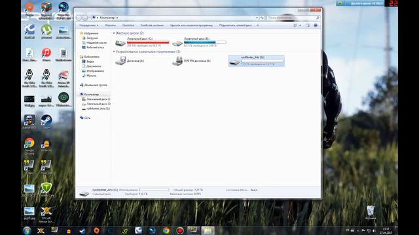Open the Упорядочить menu
Image resolution: width=419 pixels, height=235 pixels.
point(89,25)
